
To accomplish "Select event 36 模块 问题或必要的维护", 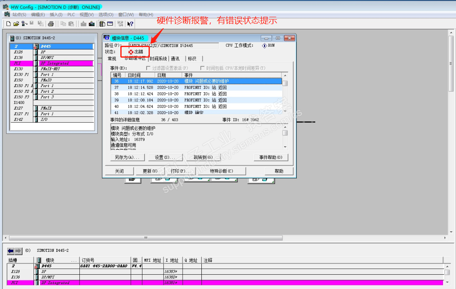I will click(196, 81).
